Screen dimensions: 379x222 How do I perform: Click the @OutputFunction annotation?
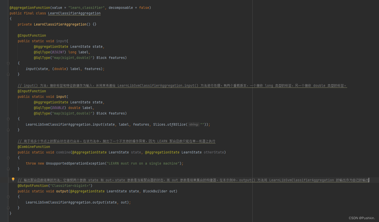tap(33, 186)
